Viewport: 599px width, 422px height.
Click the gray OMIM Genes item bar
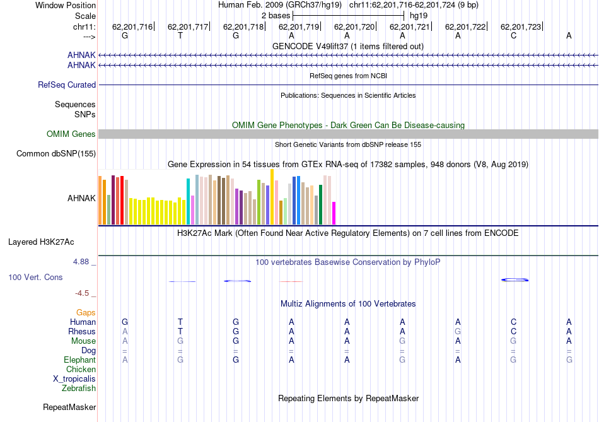[348, 134]
